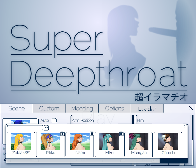Go to the Options tab
This screenshot has height=168, width=196.
(115, 108)
